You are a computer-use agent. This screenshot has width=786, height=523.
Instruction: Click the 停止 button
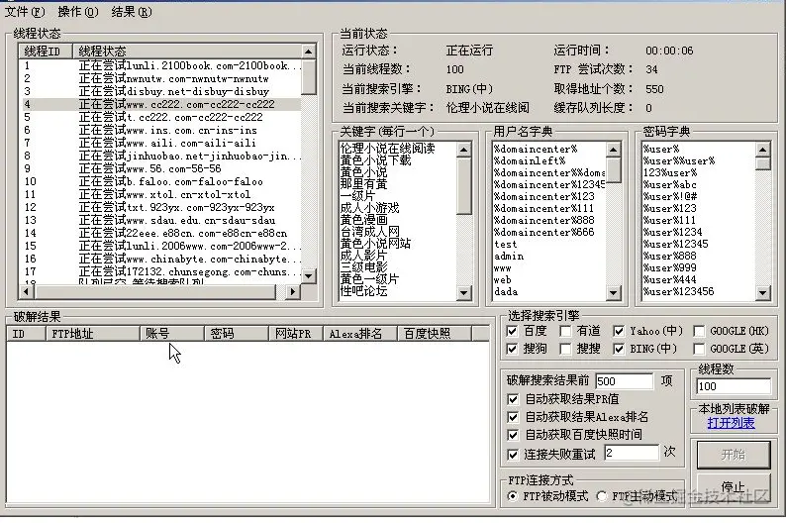(x=734, y=486)
